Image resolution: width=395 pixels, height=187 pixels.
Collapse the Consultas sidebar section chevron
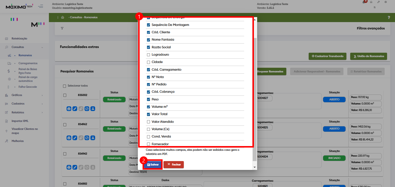(x=42, y=47)
